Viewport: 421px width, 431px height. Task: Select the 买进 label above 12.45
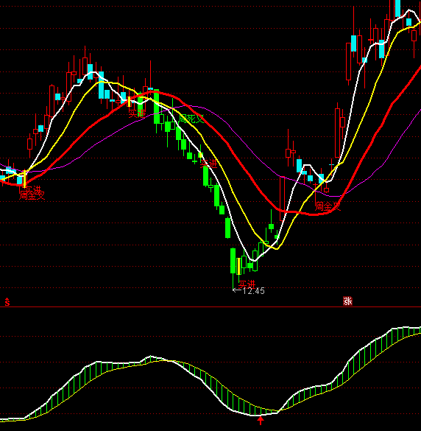(x=247, y=284)
